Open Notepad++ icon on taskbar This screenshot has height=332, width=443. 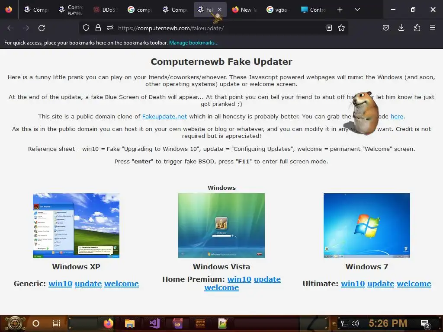pos(223,323)
